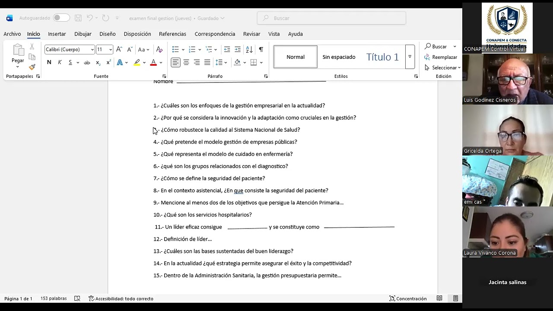Viewport: 553px width, 311px height.
Task: Increase font size with enlarge A icon
Action: 119,49
